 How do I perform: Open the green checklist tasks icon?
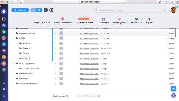[x=4, y=32]
